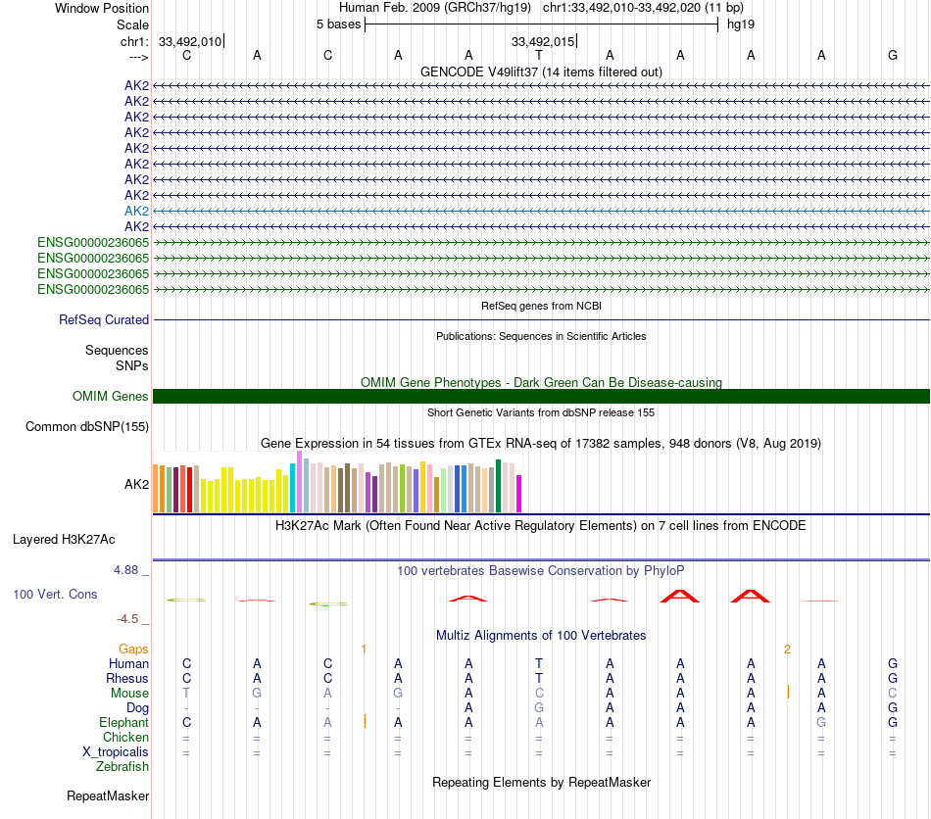The width and height of the screenshot is (931, 819).
Task: Click the Sequences track label
Action: (117, 350)
